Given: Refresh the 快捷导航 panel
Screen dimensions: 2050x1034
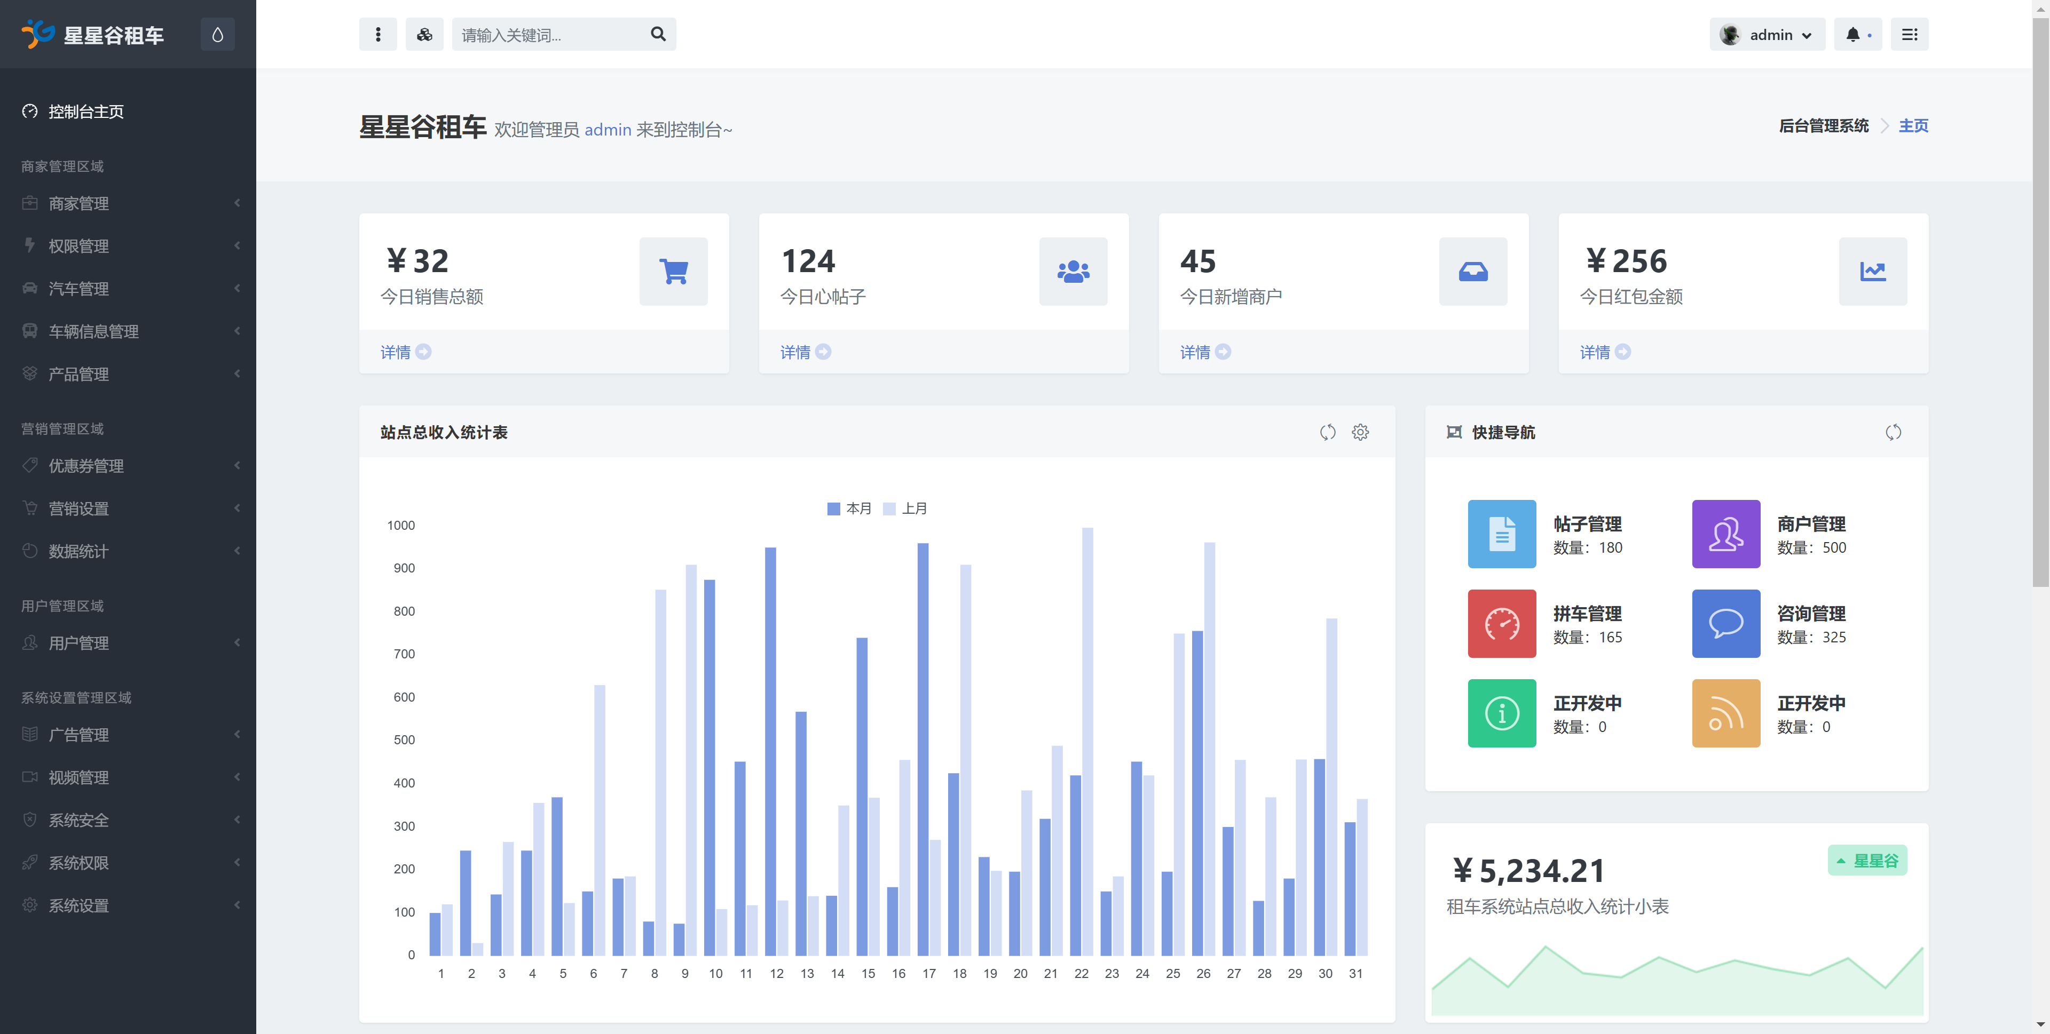Looking at the screenshot, I should click(x=1893, y=432).
